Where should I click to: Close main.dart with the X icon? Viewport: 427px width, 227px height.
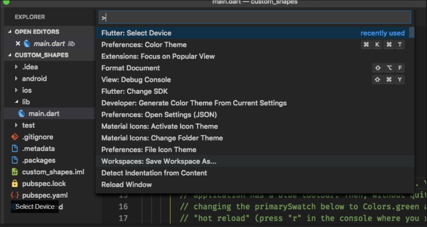(x=18, y=44)
